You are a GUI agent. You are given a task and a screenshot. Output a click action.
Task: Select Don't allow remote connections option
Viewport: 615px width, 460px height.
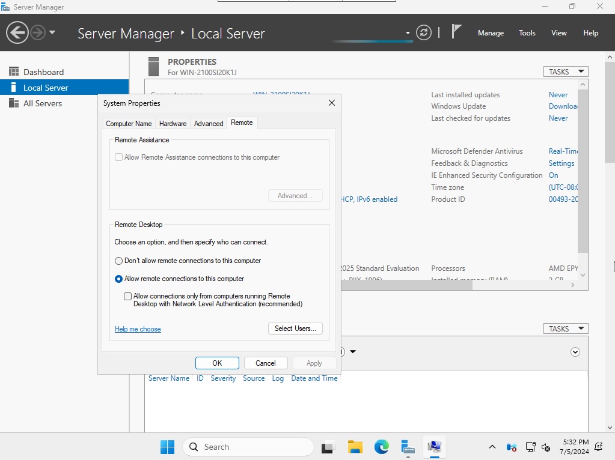pyautogui.click(x=119, y=261)
